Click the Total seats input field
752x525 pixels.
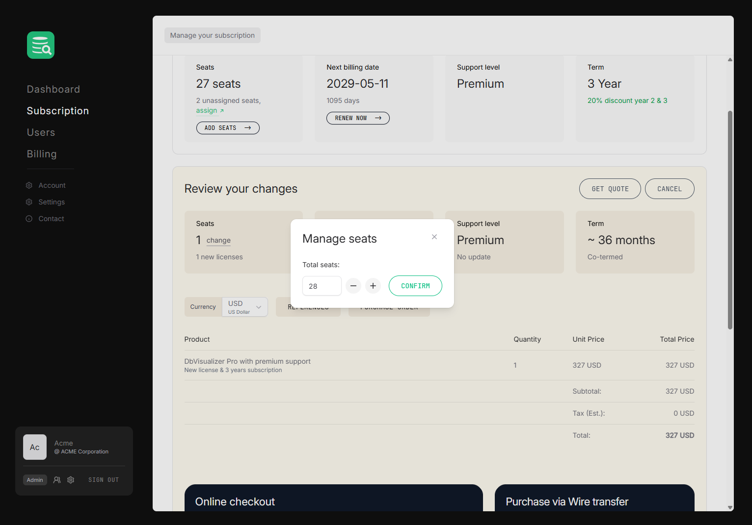322,286
